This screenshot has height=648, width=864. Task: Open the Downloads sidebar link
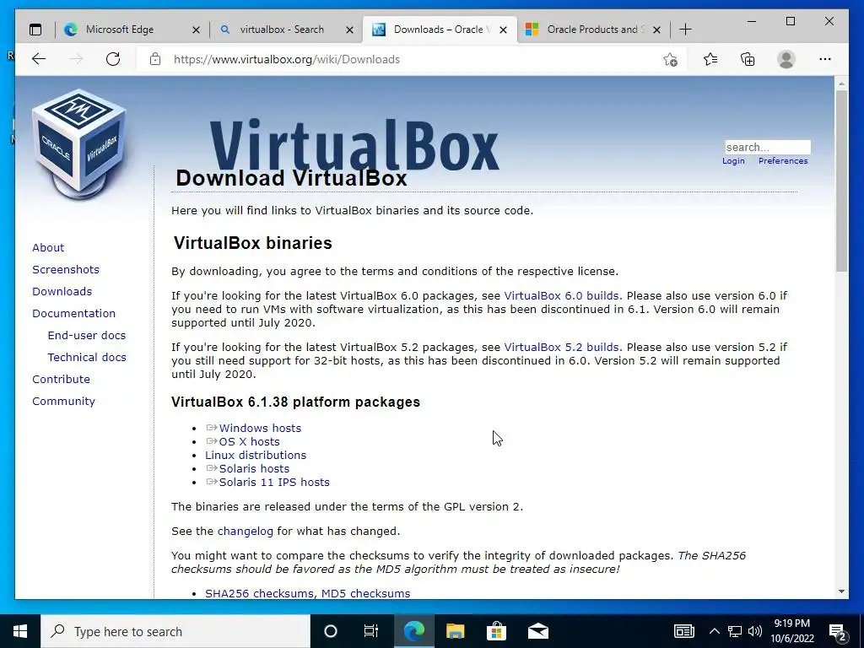[x=62, y=292]
